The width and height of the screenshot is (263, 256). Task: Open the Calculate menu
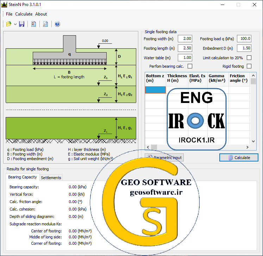pos(24,14)
